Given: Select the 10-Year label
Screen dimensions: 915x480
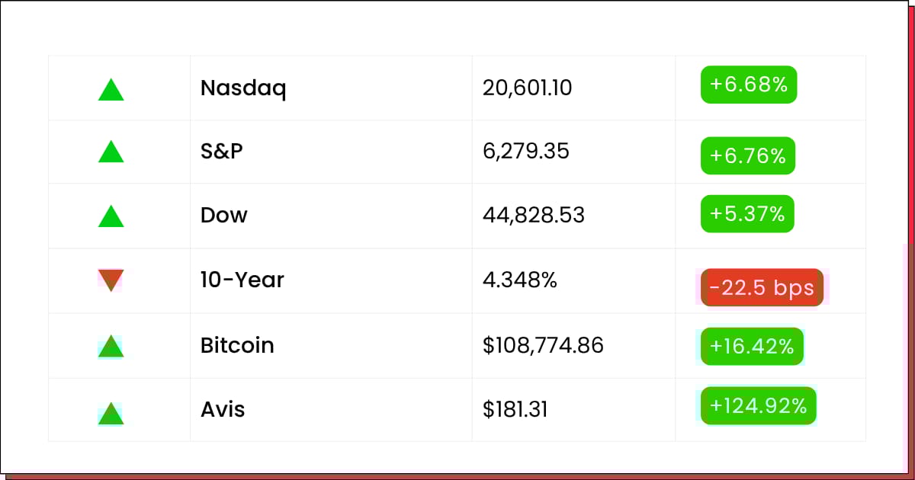Looking at the screenshot, I should click(x=242, y=280).
